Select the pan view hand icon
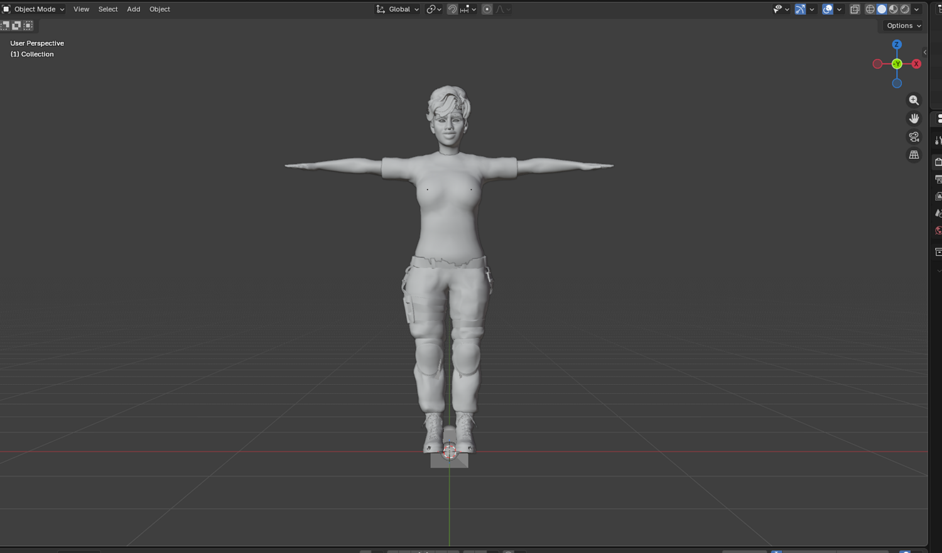Viewport: 942px width, 553px height. 914,119
